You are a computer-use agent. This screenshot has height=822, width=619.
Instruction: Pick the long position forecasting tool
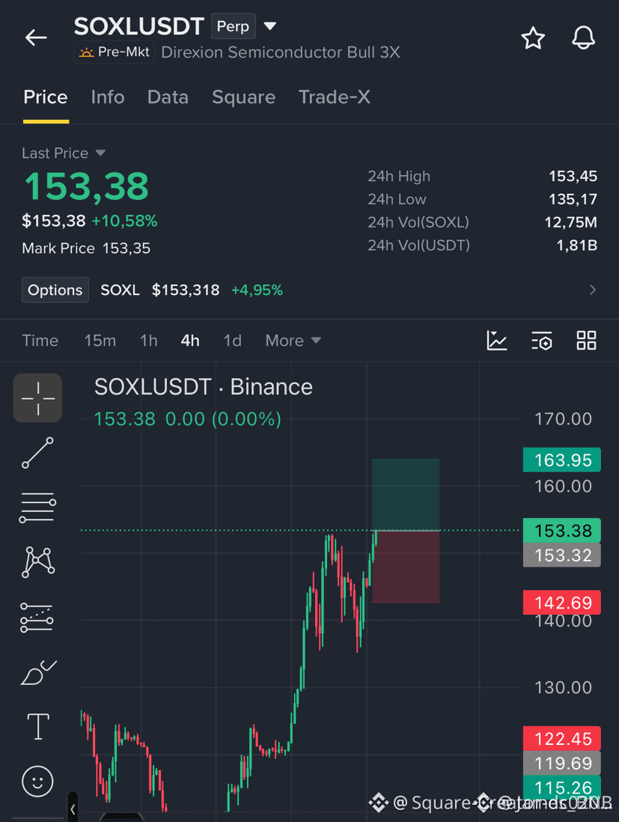click(x=37, y=618)
